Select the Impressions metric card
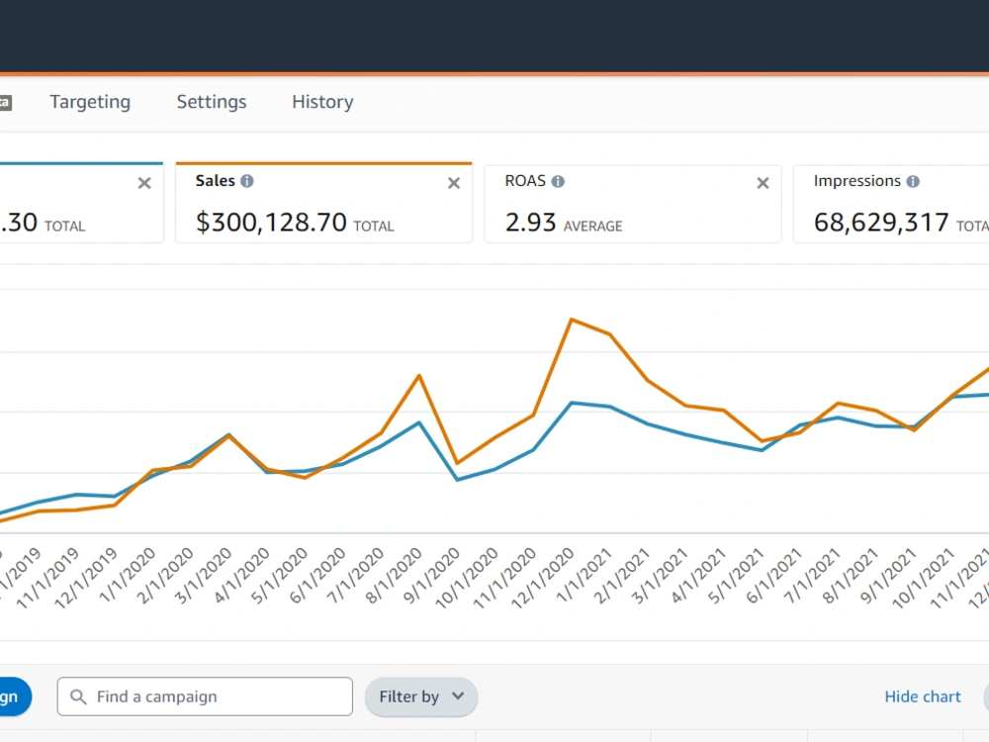 pos(891,204)
